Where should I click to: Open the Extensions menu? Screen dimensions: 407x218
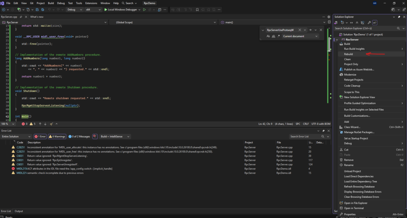(x=91, y=3)
